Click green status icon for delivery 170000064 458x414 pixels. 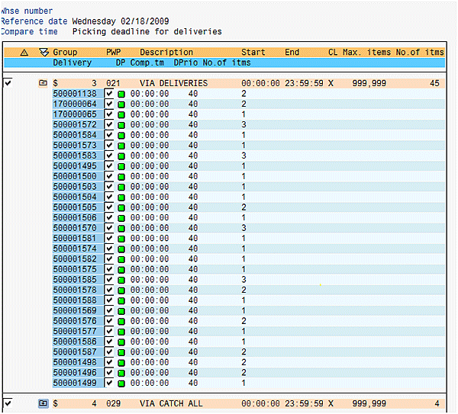point(121,104)
